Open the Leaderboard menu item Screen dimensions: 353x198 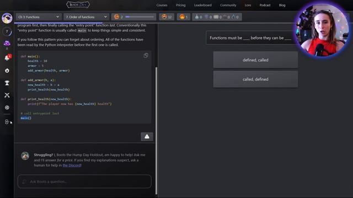click(202, 5)
